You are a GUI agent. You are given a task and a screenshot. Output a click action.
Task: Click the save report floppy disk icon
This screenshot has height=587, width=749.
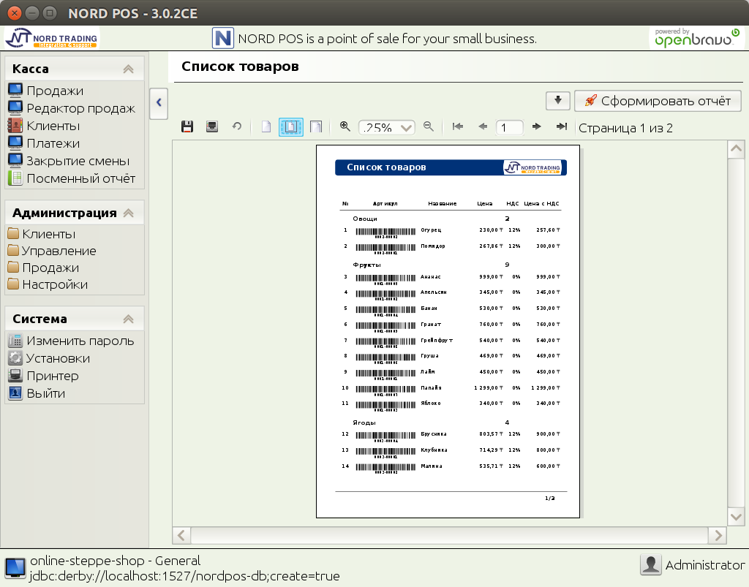point(187,127)
